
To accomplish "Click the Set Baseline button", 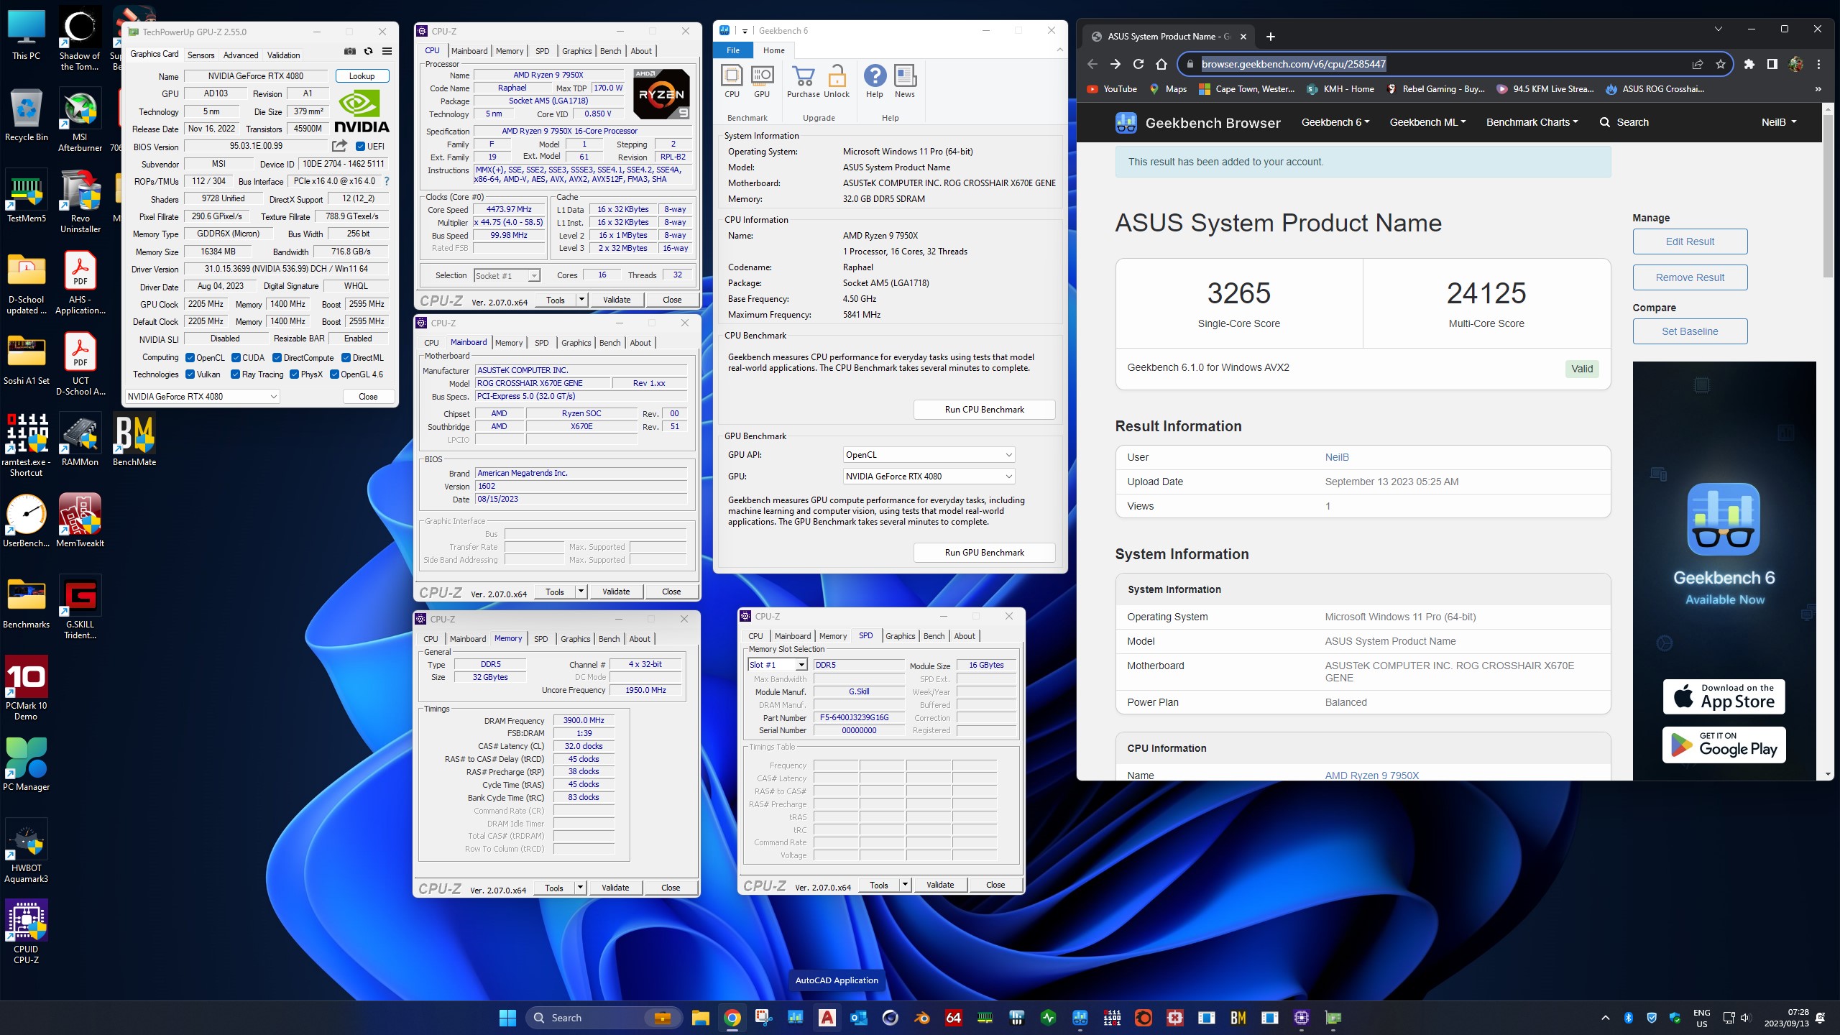I will (x=1690, y=331).
